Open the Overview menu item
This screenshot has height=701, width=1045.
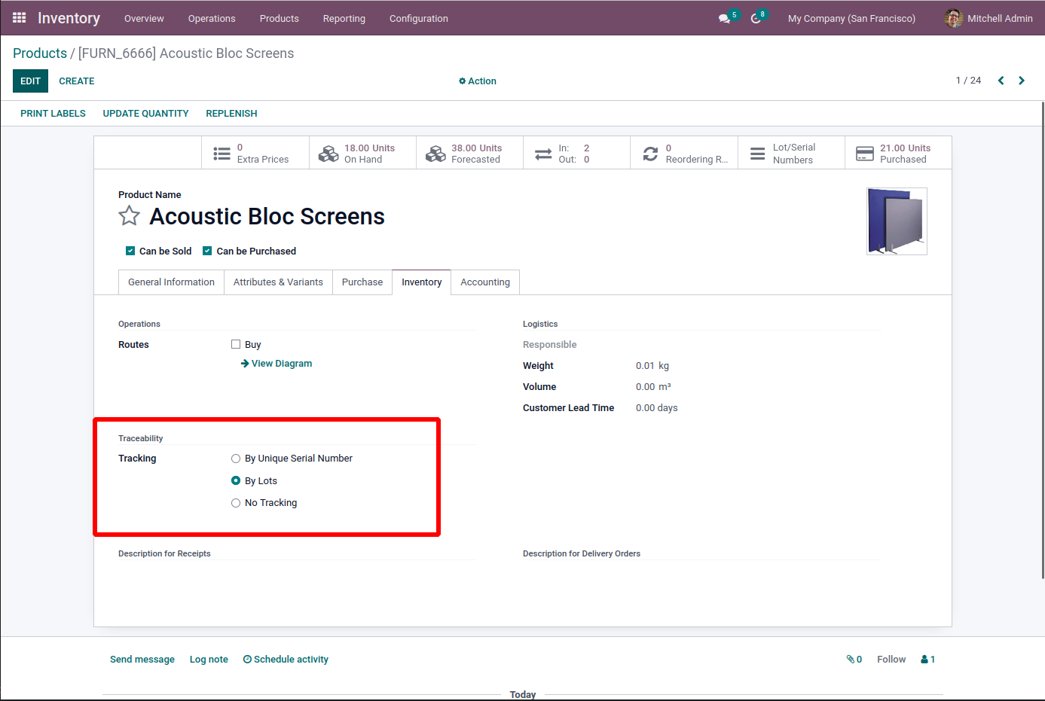144,19
